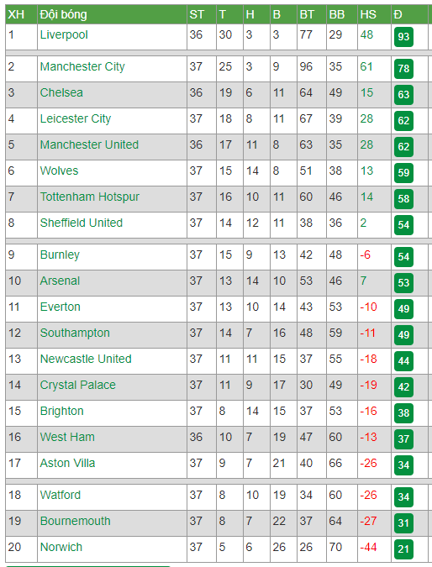Open the Newcastle United team link
Image resolution: width=432 pixels, height=567 pixels.
coord(86,359)
